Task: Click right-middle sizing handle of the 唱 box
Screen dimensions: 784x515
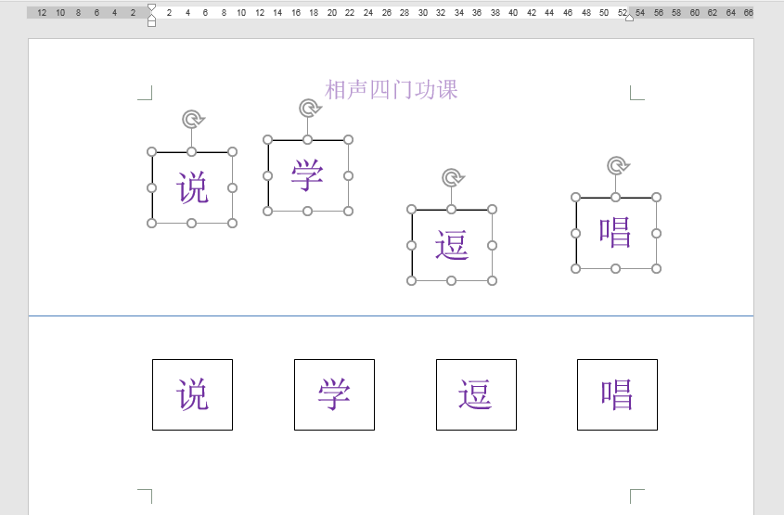Action: click(x=657, y=233)
